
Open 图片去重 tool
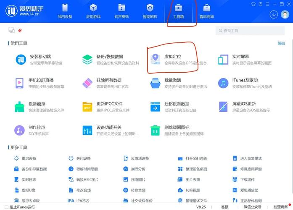(189, 180)
